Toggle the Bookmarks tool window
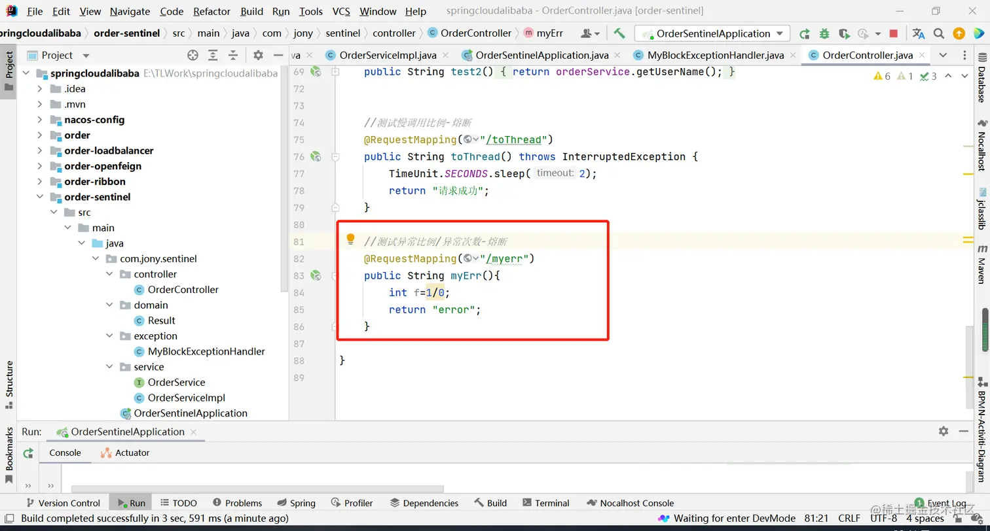Screen dimensions: 990x531 point(9,455)
